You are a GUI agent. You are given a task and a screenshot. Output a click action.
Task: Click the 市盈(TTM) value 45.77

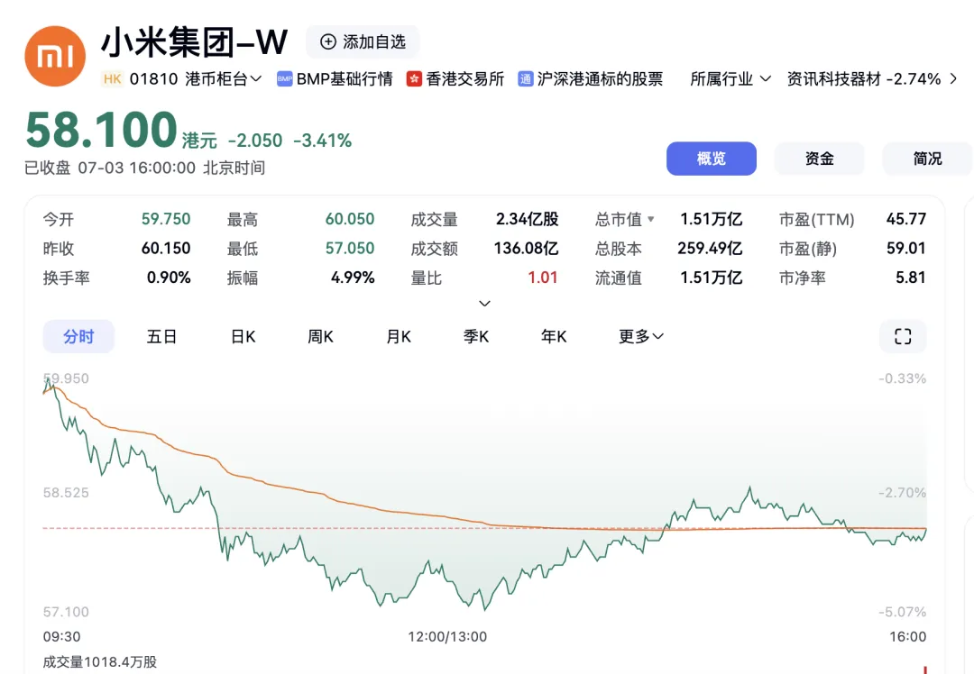click(906, 219)
